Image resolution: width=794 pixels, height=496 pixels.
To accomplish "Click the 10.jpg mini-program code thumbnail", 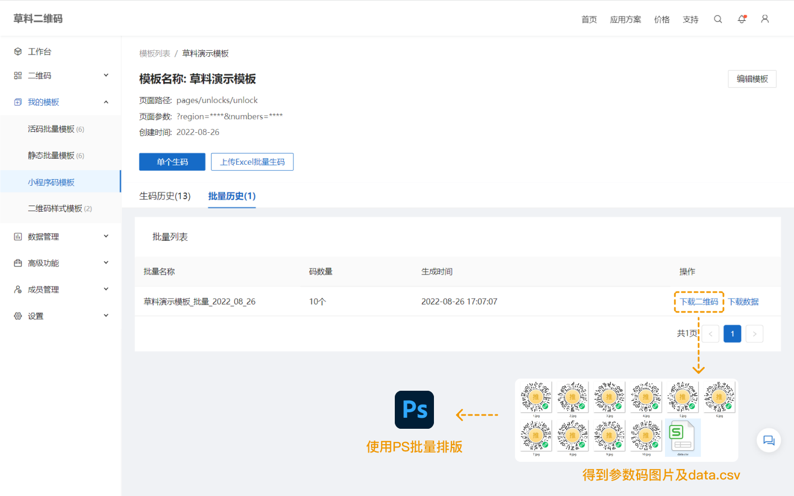I will (x=646, y=435).
